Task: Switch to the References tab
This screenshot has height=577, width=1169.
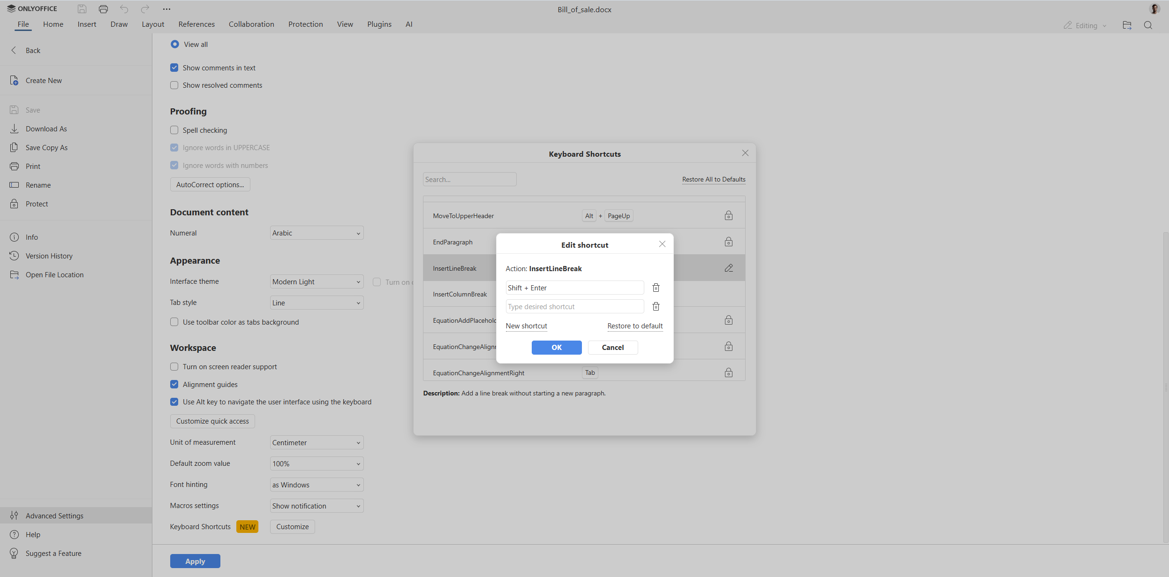Action: (196, 24)
